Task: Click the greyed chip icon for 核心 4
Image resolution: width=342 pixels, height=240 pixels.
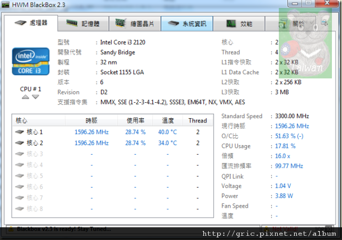Action: coord(20,165)
